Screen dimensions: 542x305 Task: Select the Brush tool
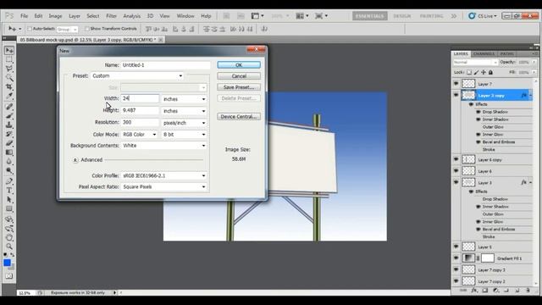coord(9,115)
